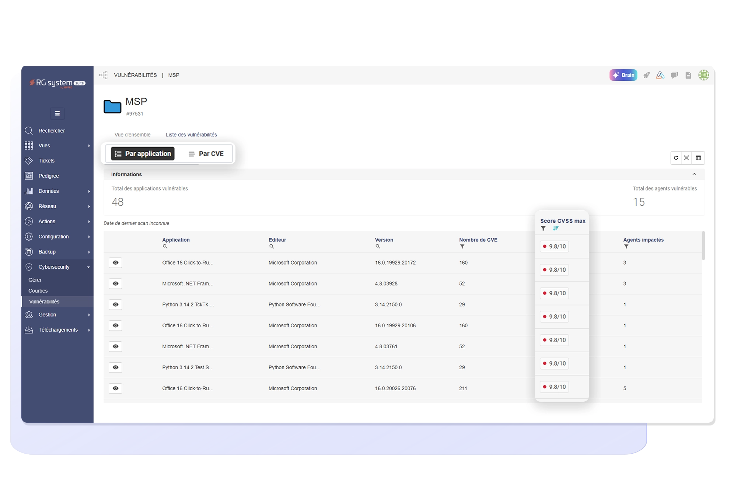Open the green user avatar menu
This screenshot has height=489, width=737.
pos(704,75)
